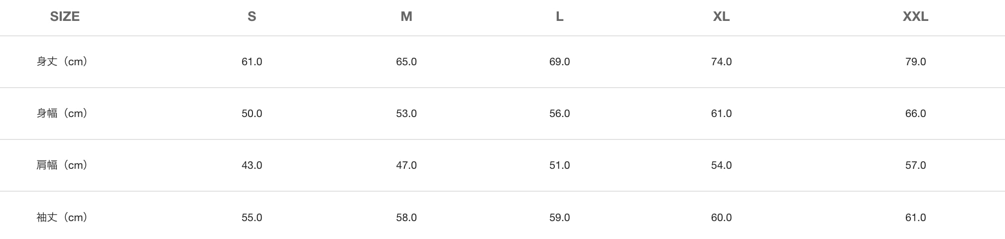Select the XXL size column header
The image size is (1005, 239).
coord(915,16)
